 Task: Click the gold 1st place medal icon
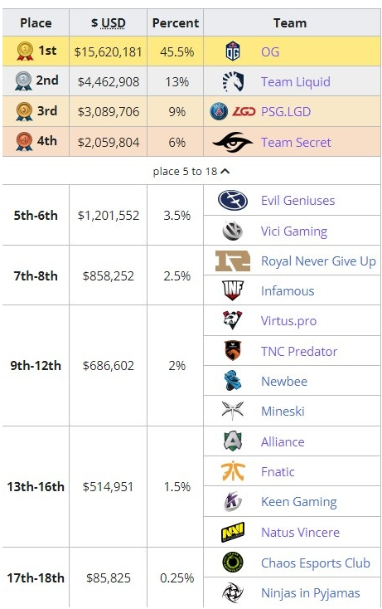25,51
